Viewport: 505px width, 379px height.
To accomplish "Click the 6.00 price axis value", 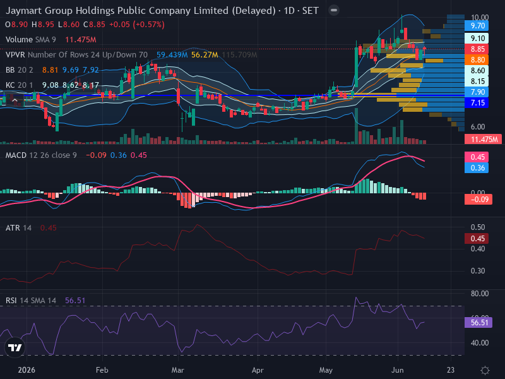I will coord(478,127).
